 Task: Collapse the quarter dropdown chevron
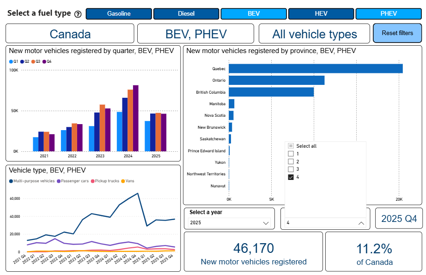[x=361, y=223]
